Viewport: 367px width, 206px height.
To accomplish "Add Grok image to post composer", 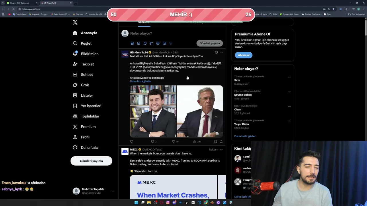I will 145,43.
